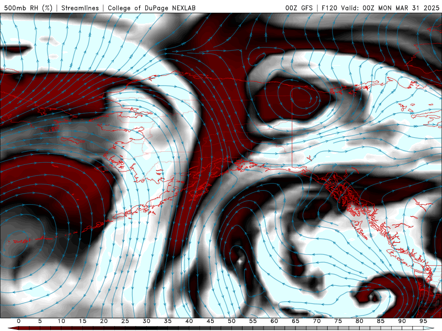Click the "F120" forecast hour text
This screenshot has height=331, width=442.
[x=329, y=8]
